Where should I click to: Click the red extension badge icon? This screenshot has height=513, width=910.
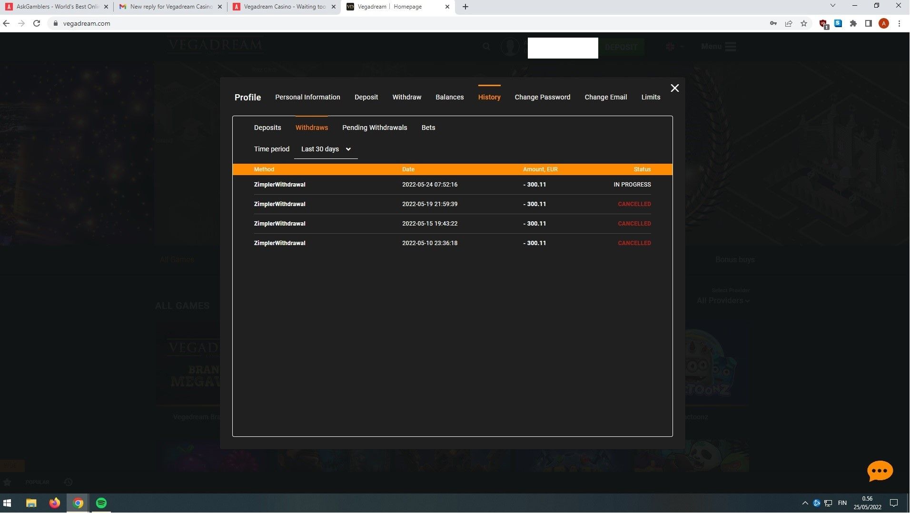coord(823,24)
